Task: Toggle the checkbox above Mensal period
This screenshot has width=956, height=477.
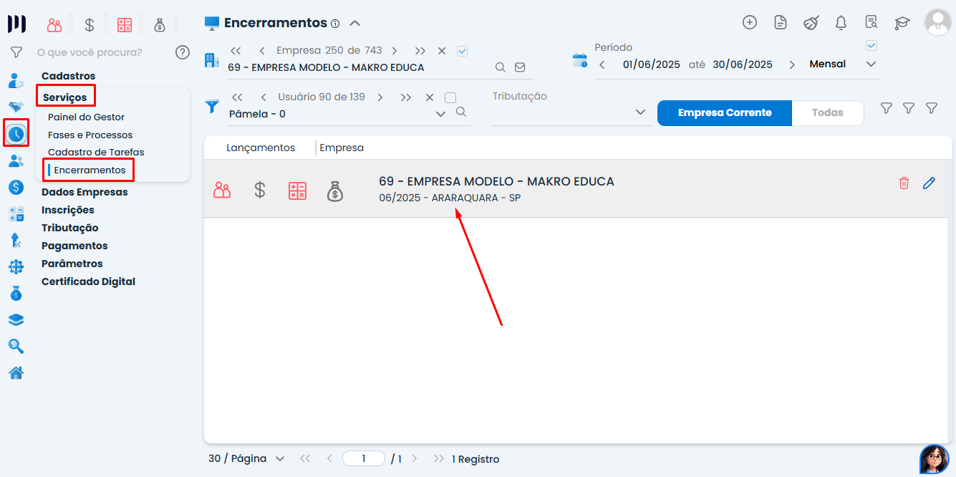Action: point(871,46)
